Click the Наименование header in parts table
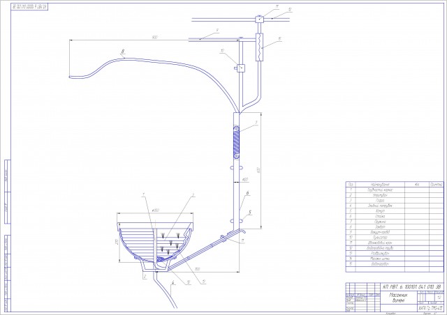The height and width of the screenshot is (315, 447). (379, 184)
